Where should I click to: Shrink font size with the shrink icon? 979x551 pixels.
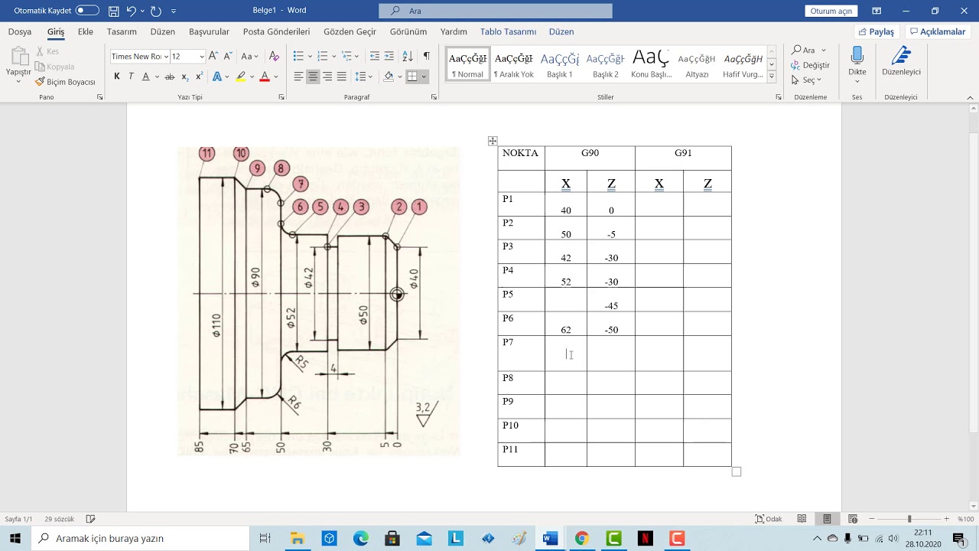tap(227, 57)
